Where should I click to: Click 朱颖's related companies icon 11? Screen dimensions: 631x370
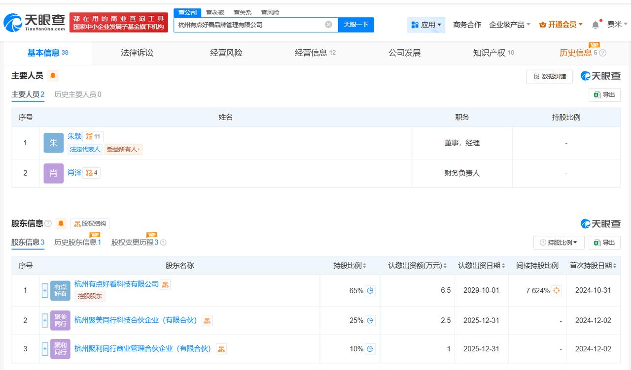[93, 136]
